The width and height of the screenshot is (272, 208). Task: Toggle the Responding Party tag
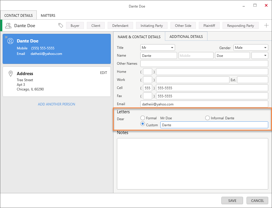click(240, 26)
